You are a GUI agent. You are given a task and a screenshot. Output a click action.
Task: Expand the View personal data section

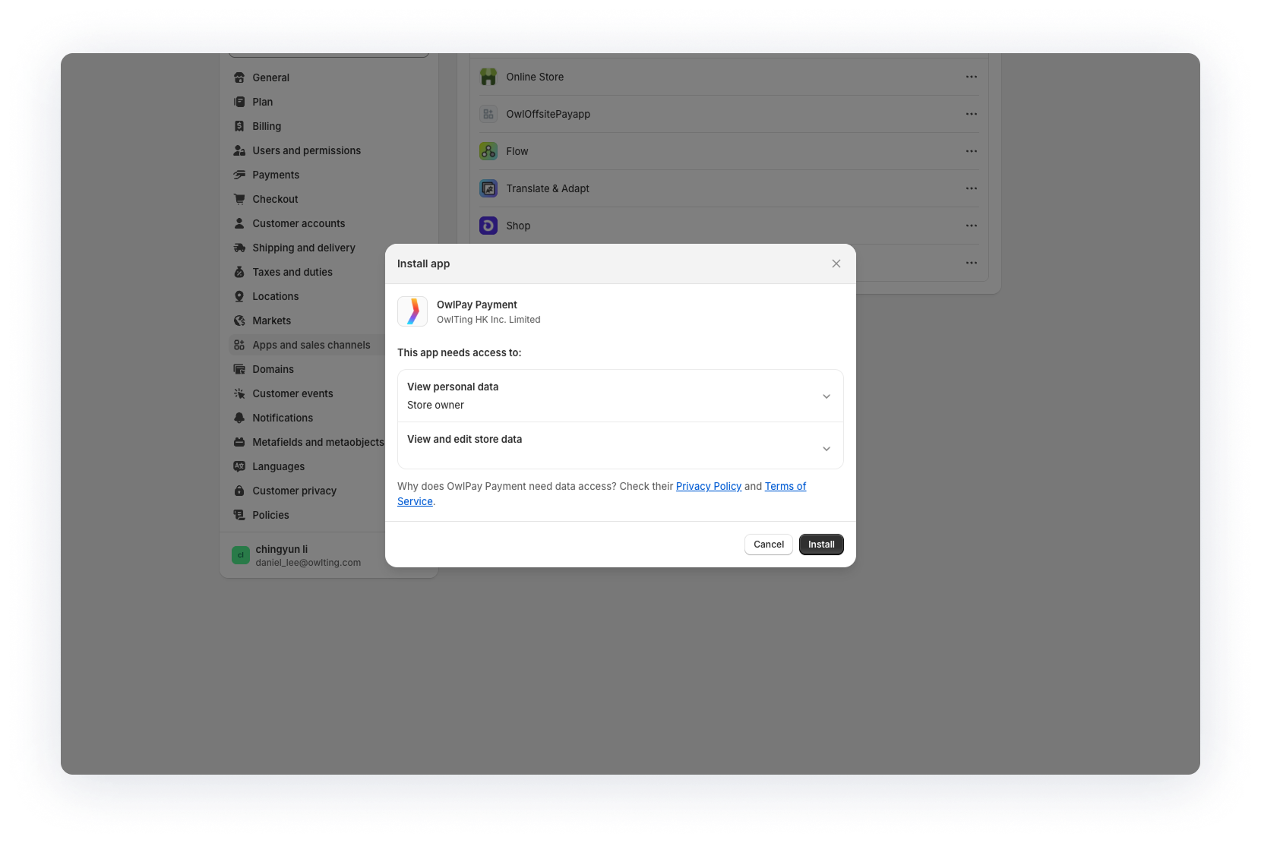tap(826, 396)
